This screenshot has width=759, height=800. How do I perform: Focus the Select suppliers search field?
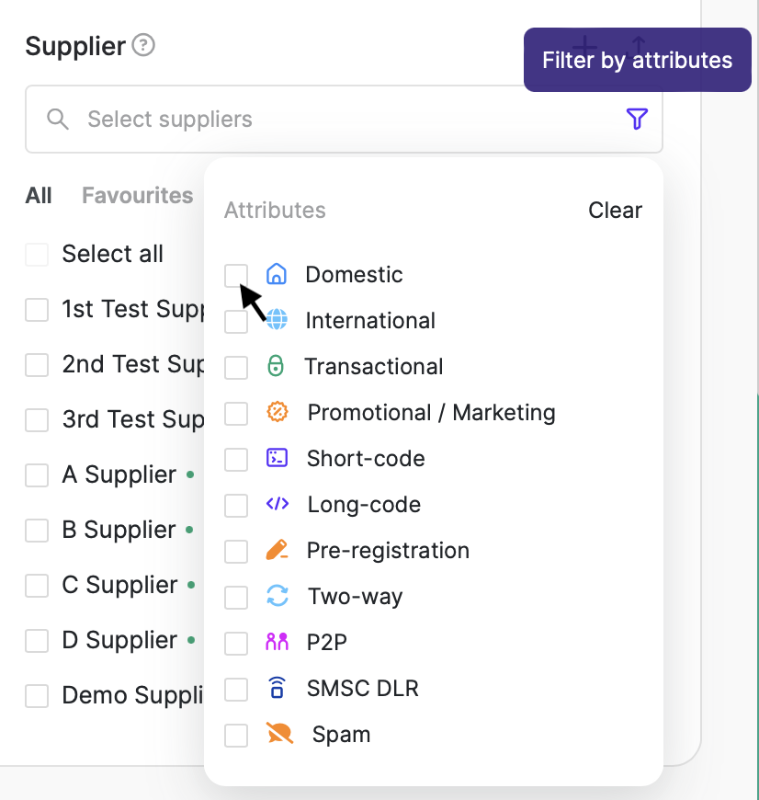pyautogui.click(x=331, y=120)
